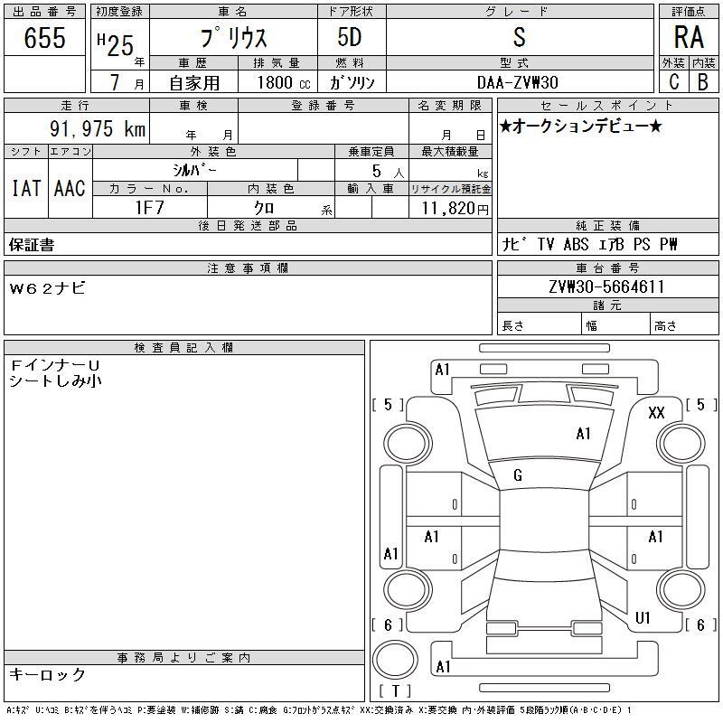Click the 幅 dimension cell
Viewport: 723px width, 723px height.
point(615,324)
